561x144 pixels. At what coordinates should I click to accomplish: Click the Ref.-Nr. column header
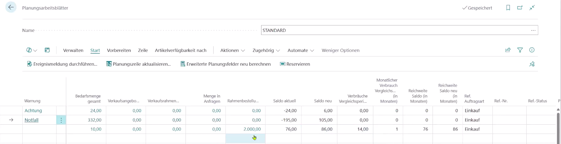501,101
